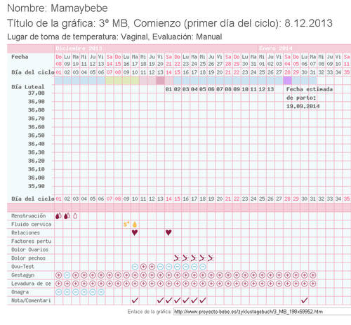The width and height of the screenshot is (351, 325).
Task: Open the note checkmark on cycle day 15
Action: tap(177, 300)
